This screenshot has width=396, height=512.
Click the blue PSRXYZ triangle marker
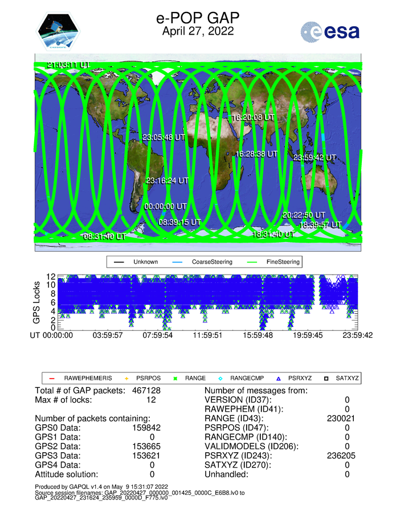point(279,378)
